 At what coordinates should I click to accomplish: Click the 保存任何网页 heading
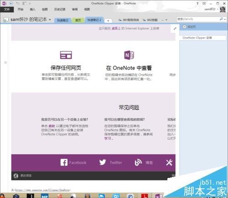66,68
